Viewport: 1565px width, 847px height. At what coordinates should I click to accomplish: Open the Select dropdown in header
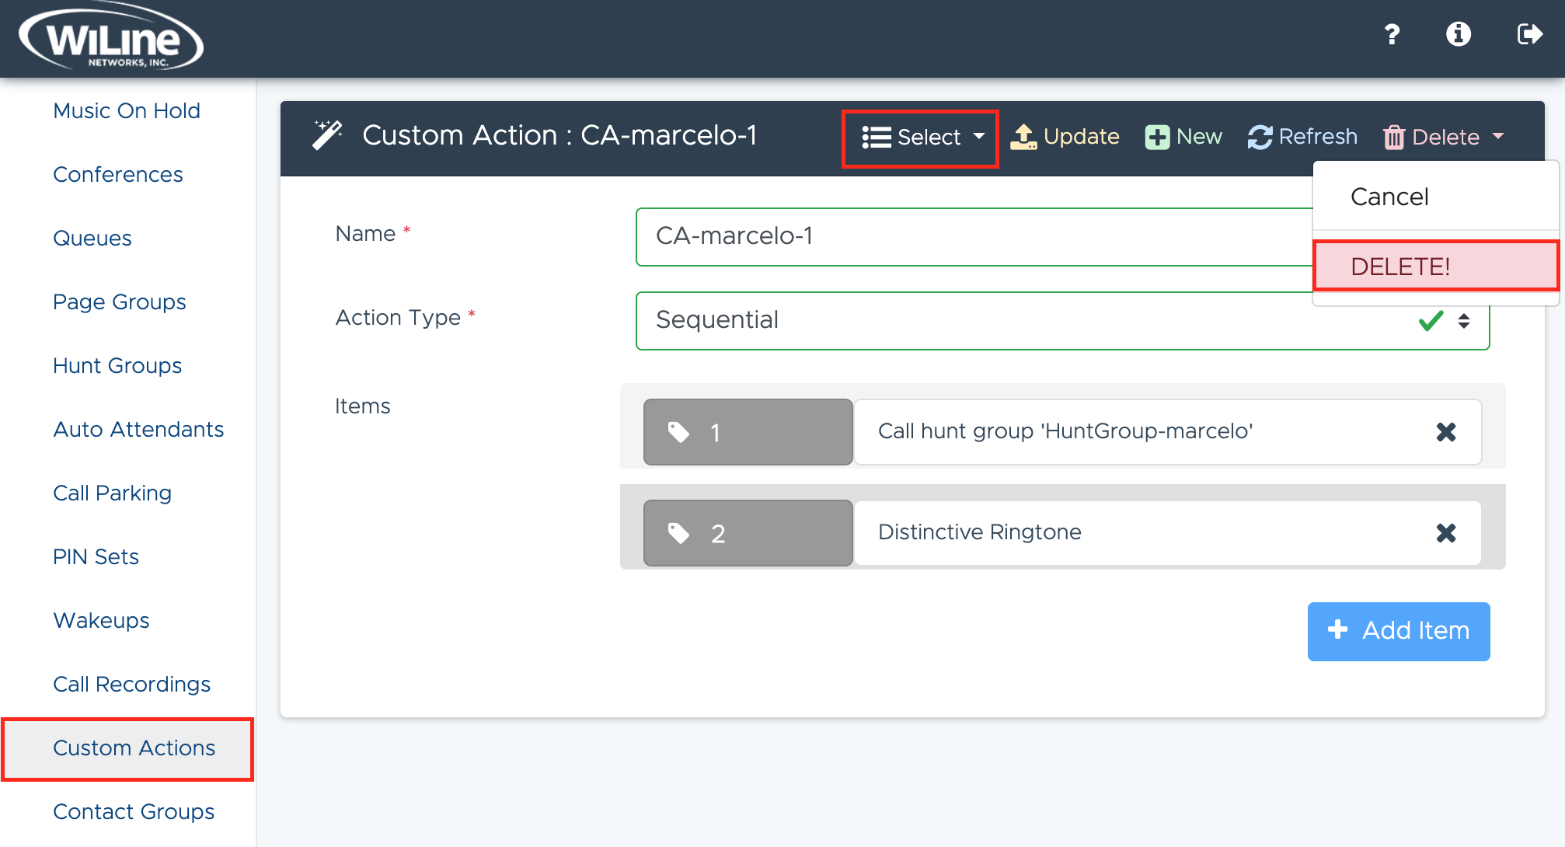921,138
